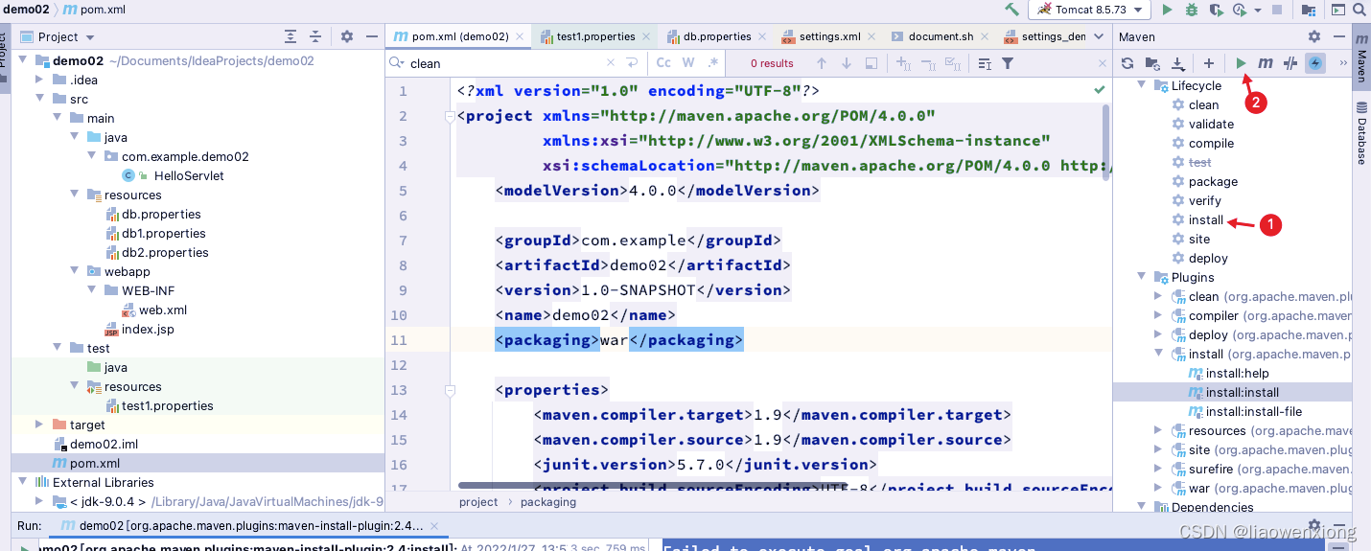Screen dimensions: 1371x551
Task: Select index.jsp in project tree
Action: point(148,329)
